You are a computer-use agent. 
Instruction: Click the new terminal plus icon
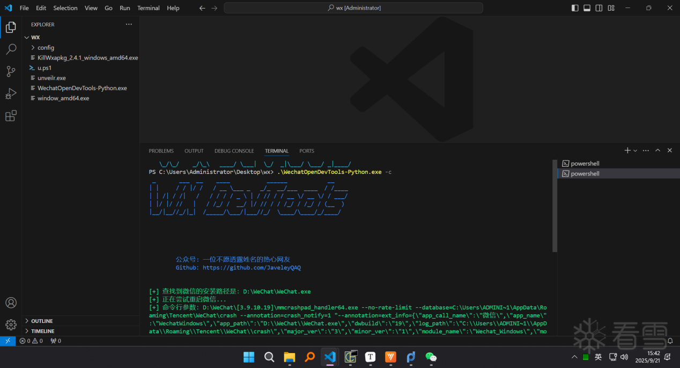tap(627, 151)
